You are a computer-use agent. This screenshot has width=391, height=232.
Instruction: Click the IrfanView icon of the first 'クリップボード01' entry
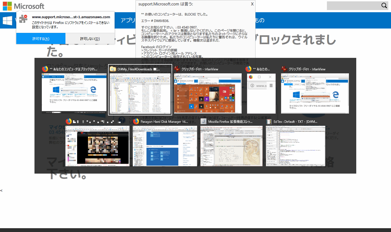click(x=177, y=69)
